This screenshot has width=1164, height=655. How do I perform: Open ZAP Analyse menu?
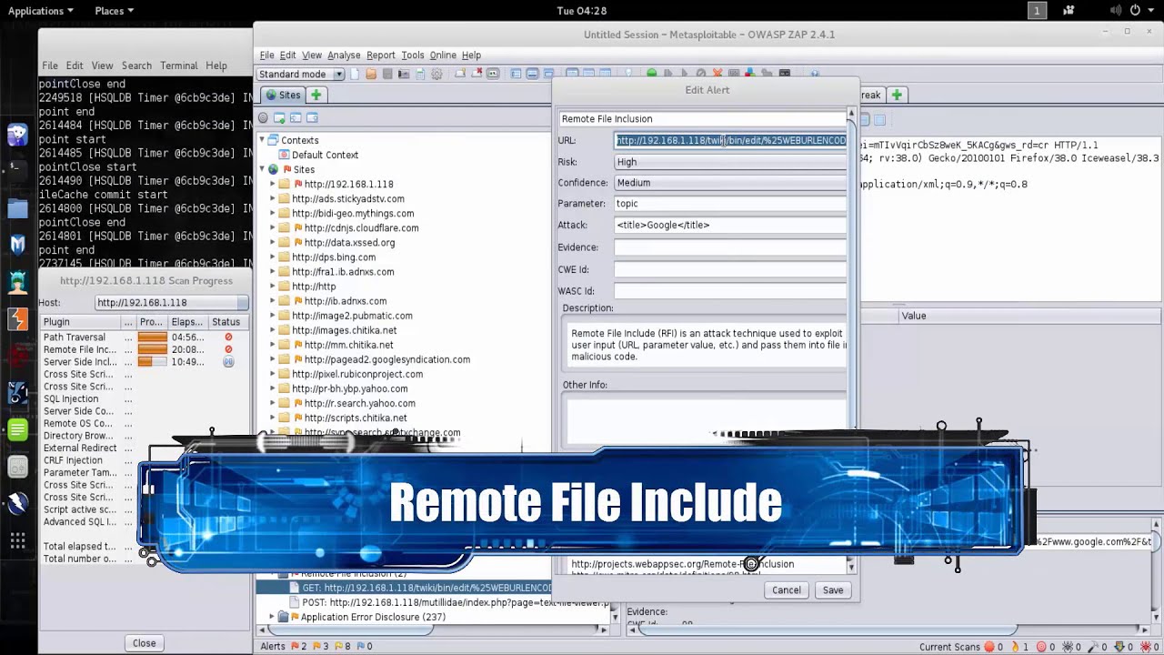coord(344,55)
